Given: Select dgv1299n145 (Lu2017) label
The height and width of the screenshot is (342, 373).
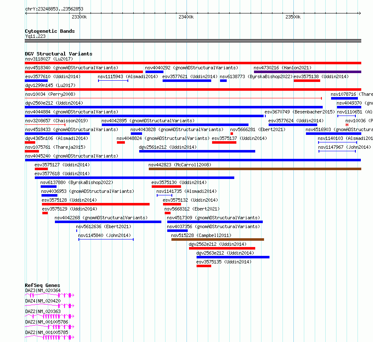Looking at the screenshot, I should click(50, 85).
